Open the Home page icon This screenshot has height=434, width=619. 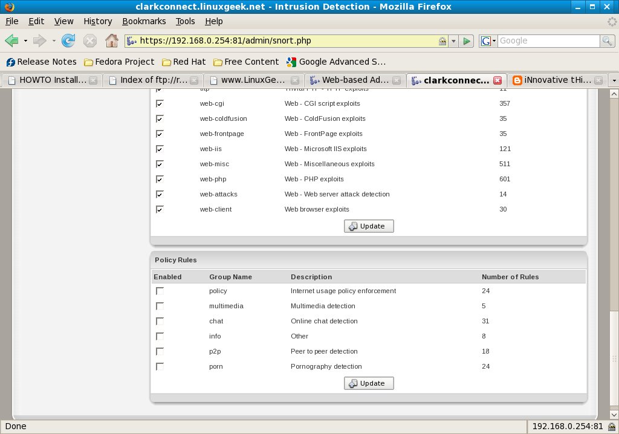coord(112,40)
